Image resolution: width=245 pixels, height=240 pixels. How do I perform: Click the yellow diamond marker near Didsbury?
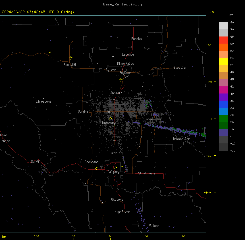[x=110, y=119]
